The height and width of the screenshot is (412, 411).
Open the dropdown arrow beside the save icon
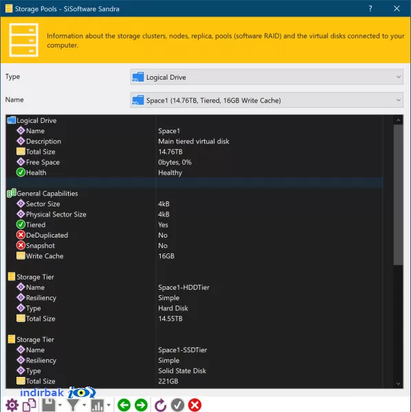click(x=60, y=405)
